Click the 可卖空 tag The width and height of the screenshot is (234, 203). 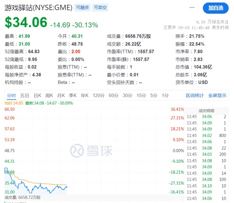pos(100,7)
